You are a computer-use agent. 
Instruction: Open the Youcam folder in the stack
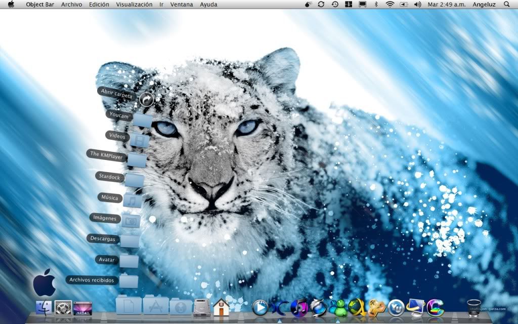pyautogui.click(x=143, y=120)
